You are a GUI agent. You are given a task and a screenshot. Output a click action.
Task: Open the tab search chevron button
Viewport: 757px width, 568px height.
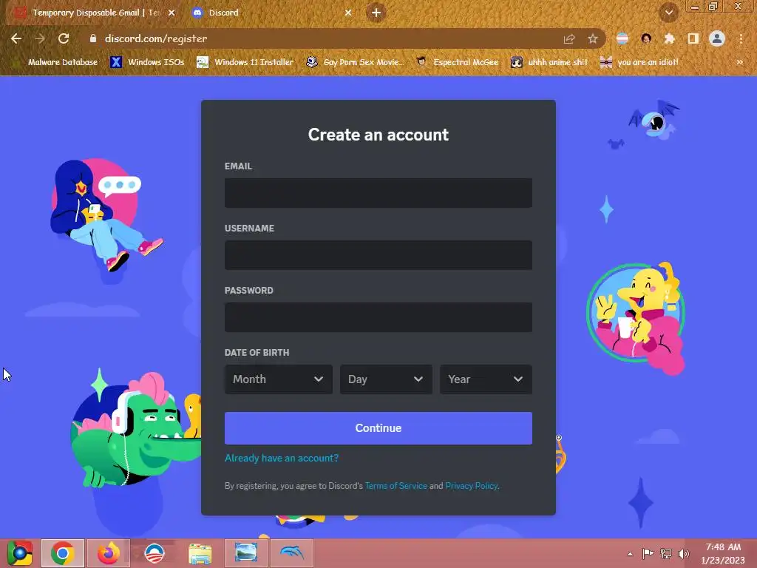[x=668, y=13]
